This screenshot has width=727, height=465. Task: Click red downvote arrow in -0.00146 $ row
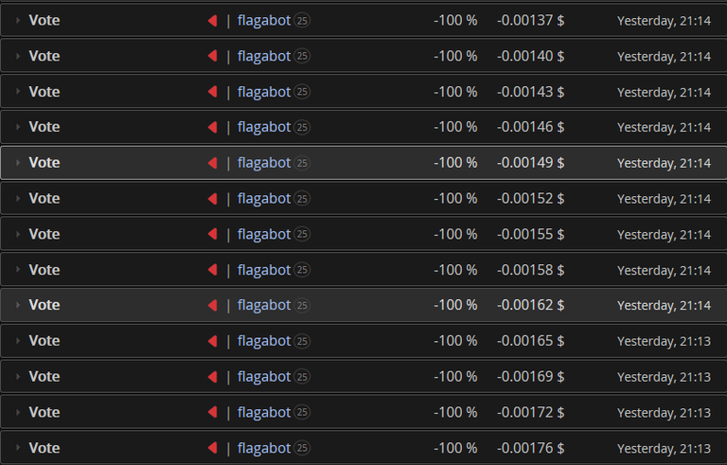pos(213,127)
